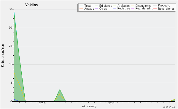Image resolution: width=178 pixels, height=109 pixels.
Task: Click the 'wikiscan.org' credit text
Action: click(89, 106)
